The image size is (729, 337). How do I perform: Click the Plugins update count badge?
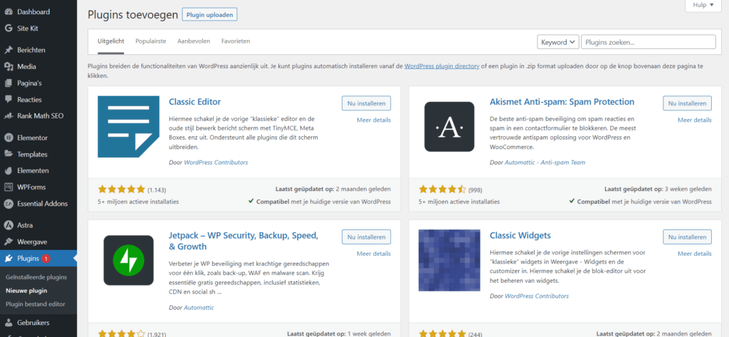(x=46, y=259)
